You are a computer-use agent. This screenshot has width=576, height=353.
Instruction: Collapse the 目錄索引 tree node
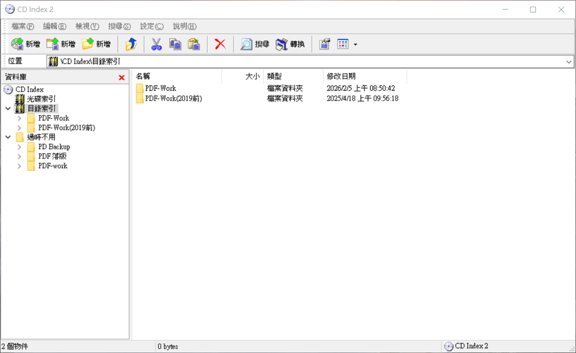[x=8, y=108]
